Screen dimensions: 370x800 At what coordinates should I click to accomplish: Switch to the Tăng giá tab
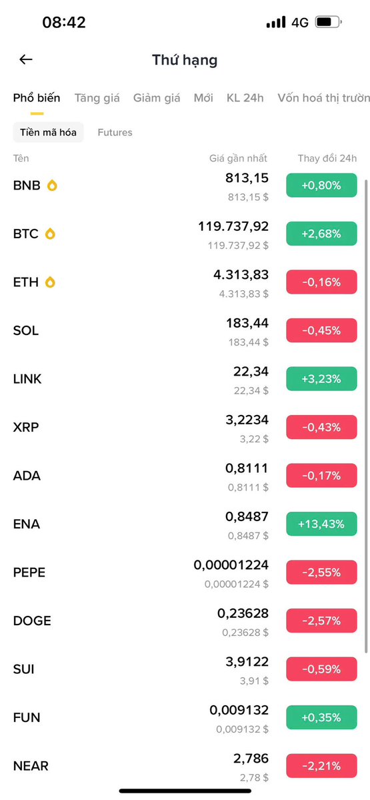click(x=97, y=98)
